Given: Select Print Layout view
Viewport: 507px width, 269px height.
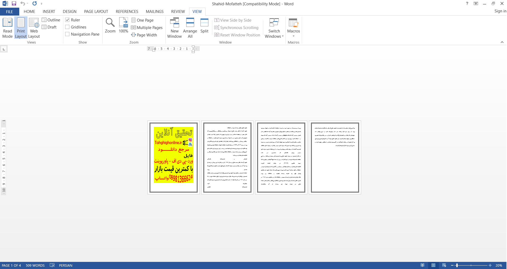Looking at the screenshot, I should coord(21,28).
